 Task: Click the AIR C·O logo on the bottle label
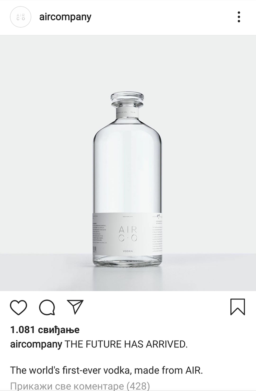(128, 234)
